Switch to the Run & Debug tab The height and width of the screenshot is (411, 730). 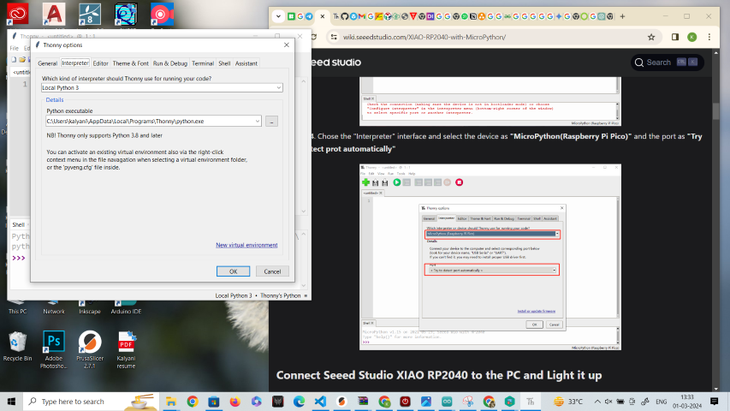click(170, 63)
